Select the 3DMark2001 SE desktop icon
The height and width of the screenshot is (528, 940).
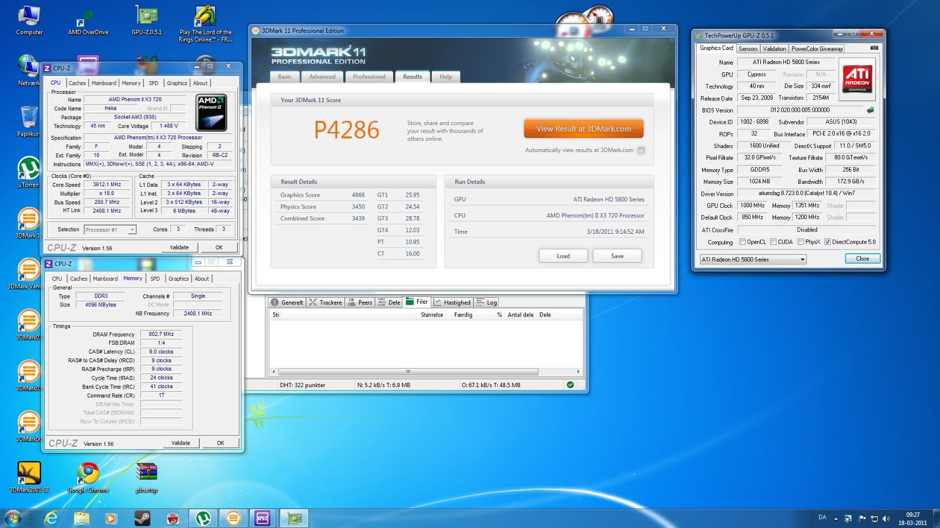tap(29, 477)
